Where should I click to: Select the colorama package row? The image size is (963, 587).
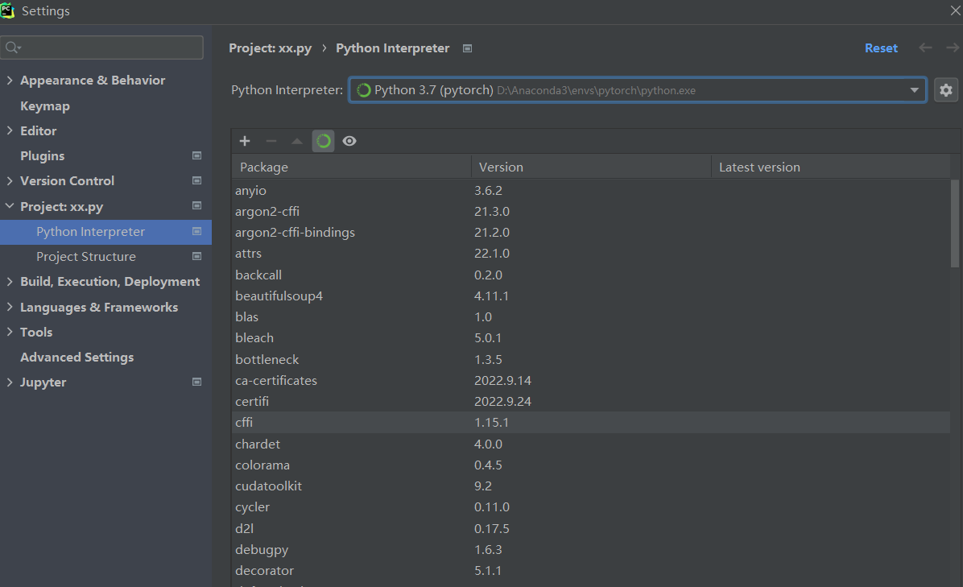591,465
